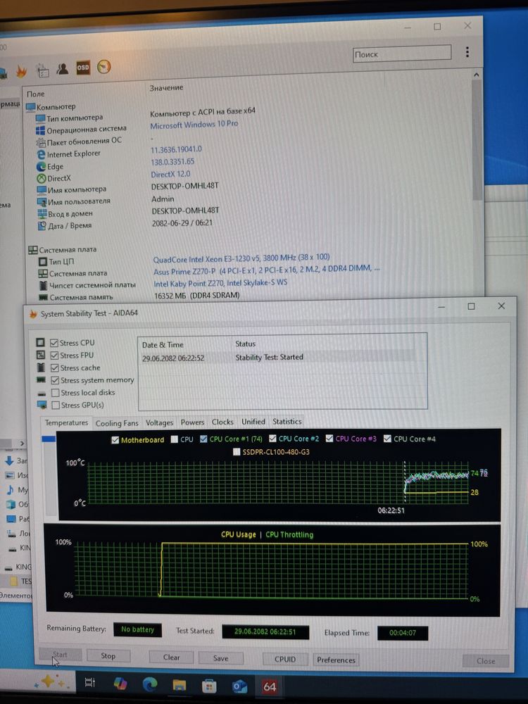Click the report toolbar icon beside the flame
The width and height of the screenshot is (528, 704).
[43, 70]
